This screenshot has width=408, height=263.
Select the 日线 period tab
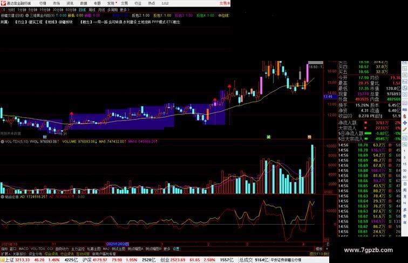(82, 10)
